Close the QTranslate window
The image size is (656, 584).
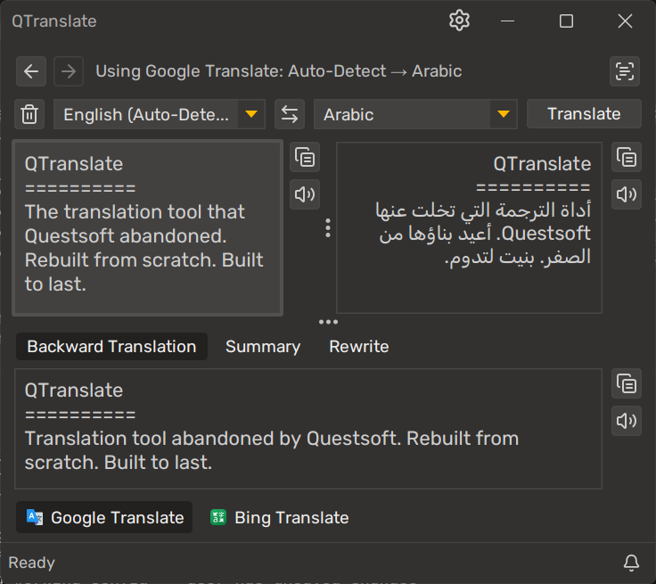pyautogui.click(x=625, y=21)
